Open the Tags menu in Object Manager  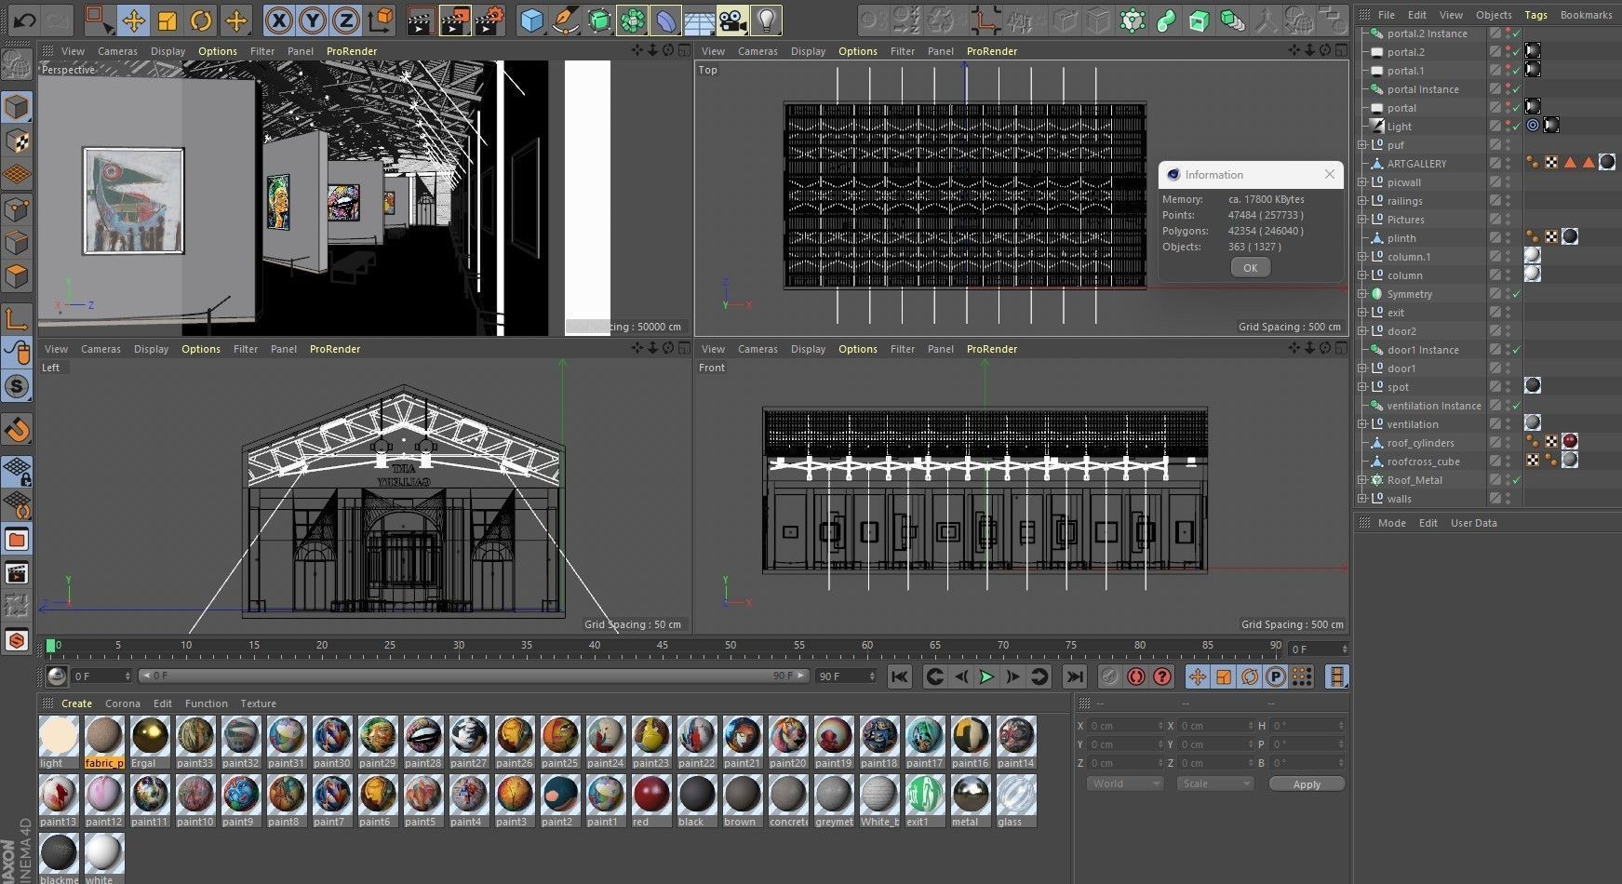(1535, 15)
